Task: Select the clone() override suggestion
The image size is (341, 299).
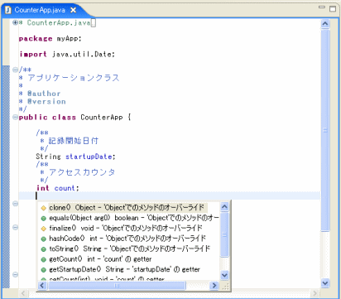Action: pos(127,208)
